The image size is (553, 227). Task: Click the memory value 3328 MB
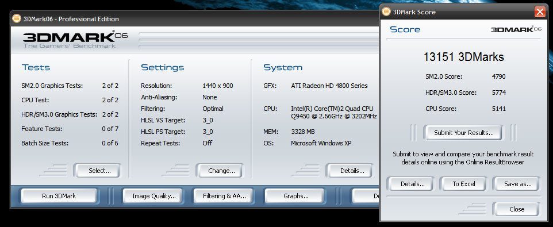pyautogui.click(x=302, y=132)
